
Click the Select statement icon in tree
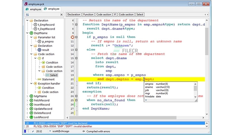(x=48, y=75)
